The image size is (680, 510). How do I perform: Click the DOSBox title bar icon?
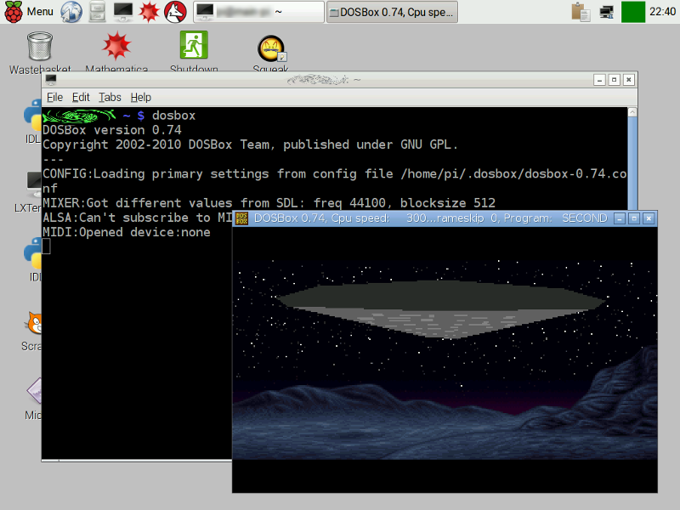coord(241,218)
